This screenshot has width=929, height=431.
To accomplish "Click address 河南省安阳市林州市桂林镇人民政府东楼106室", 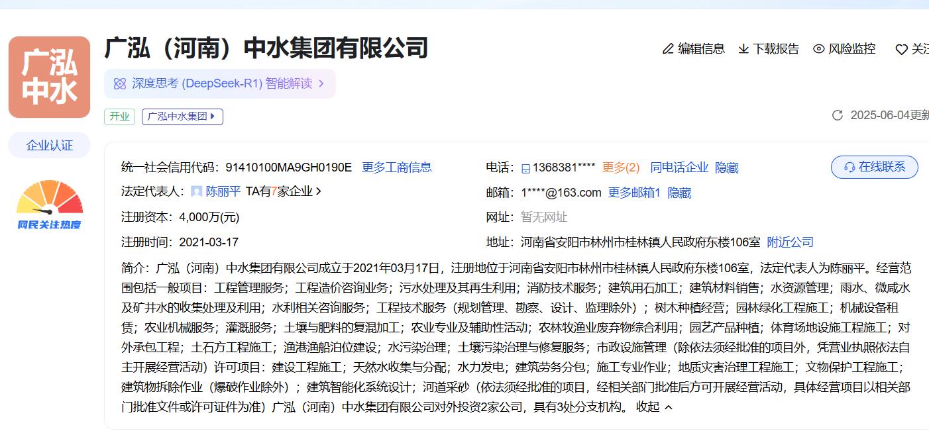I will [x=641, y=242].
